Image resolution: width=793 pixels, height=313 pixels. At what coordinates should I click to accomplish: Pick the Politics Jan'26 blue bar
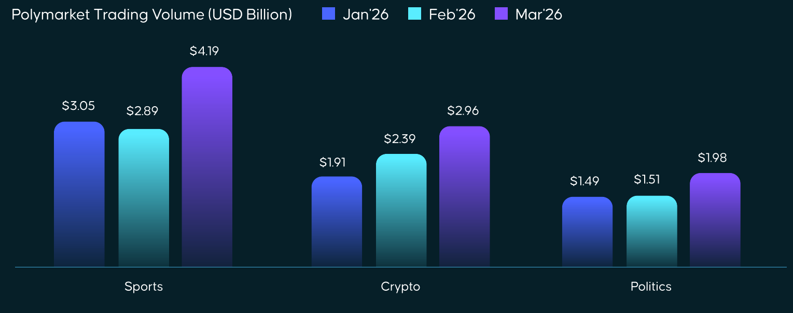click(587, 232)
